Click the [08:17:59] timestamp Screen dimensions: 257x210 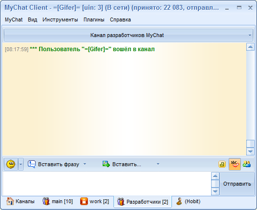(x=17, y=49)
